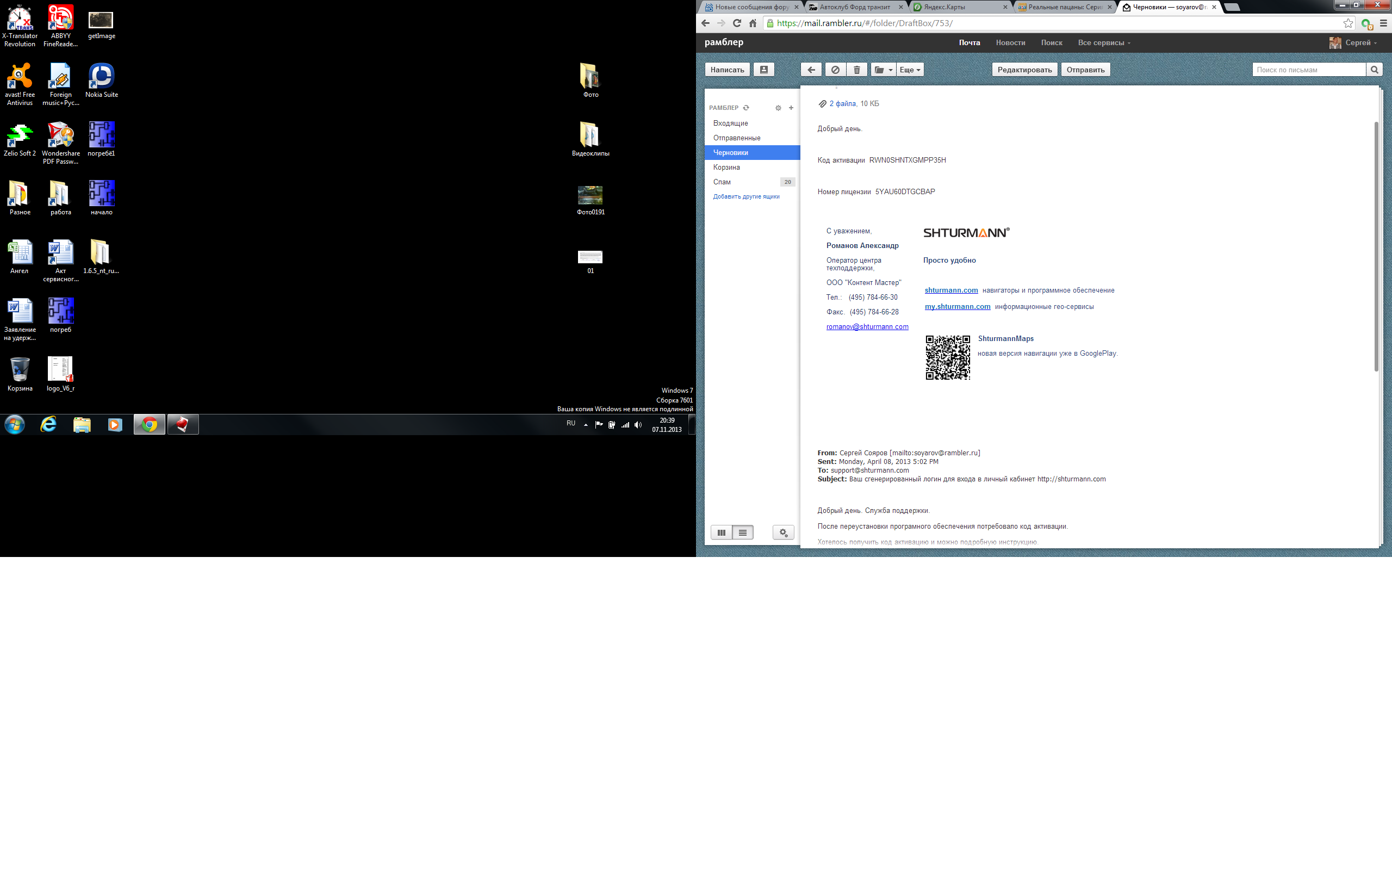Click Добавить другие ящики link
The image size is (1392, 879).
tap(745, 196)
